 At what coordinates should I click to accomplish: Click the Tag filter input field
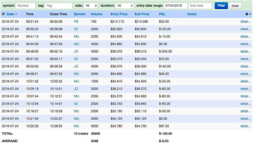[x=59, y=6]
